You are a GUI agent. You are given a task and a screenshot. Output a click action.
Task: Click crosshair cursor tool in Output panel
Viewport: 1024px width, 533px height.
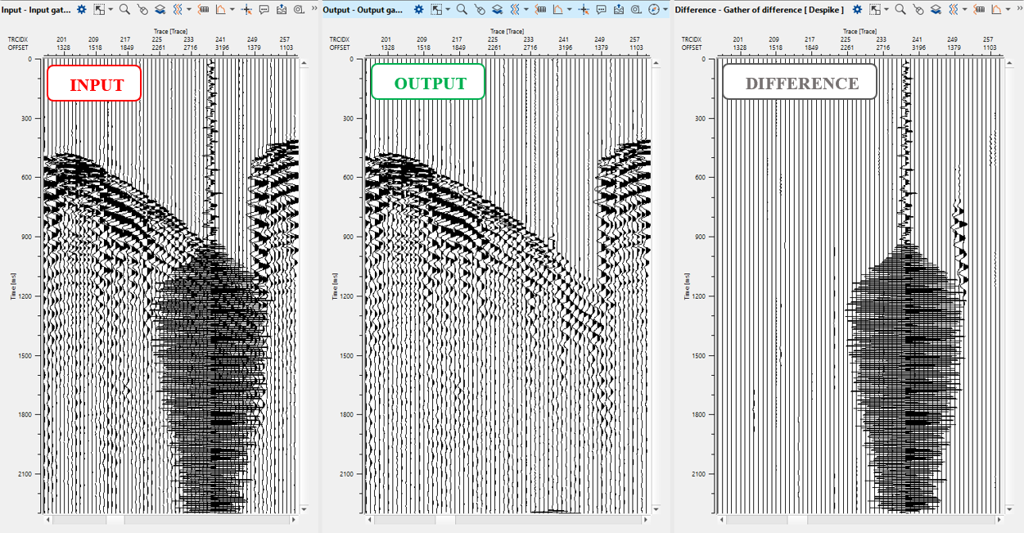click(x=583, y=10)
